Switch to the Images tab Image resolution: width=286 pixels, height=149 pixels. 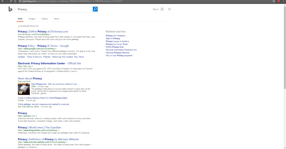pyautogui.click(x=32, y=19)
